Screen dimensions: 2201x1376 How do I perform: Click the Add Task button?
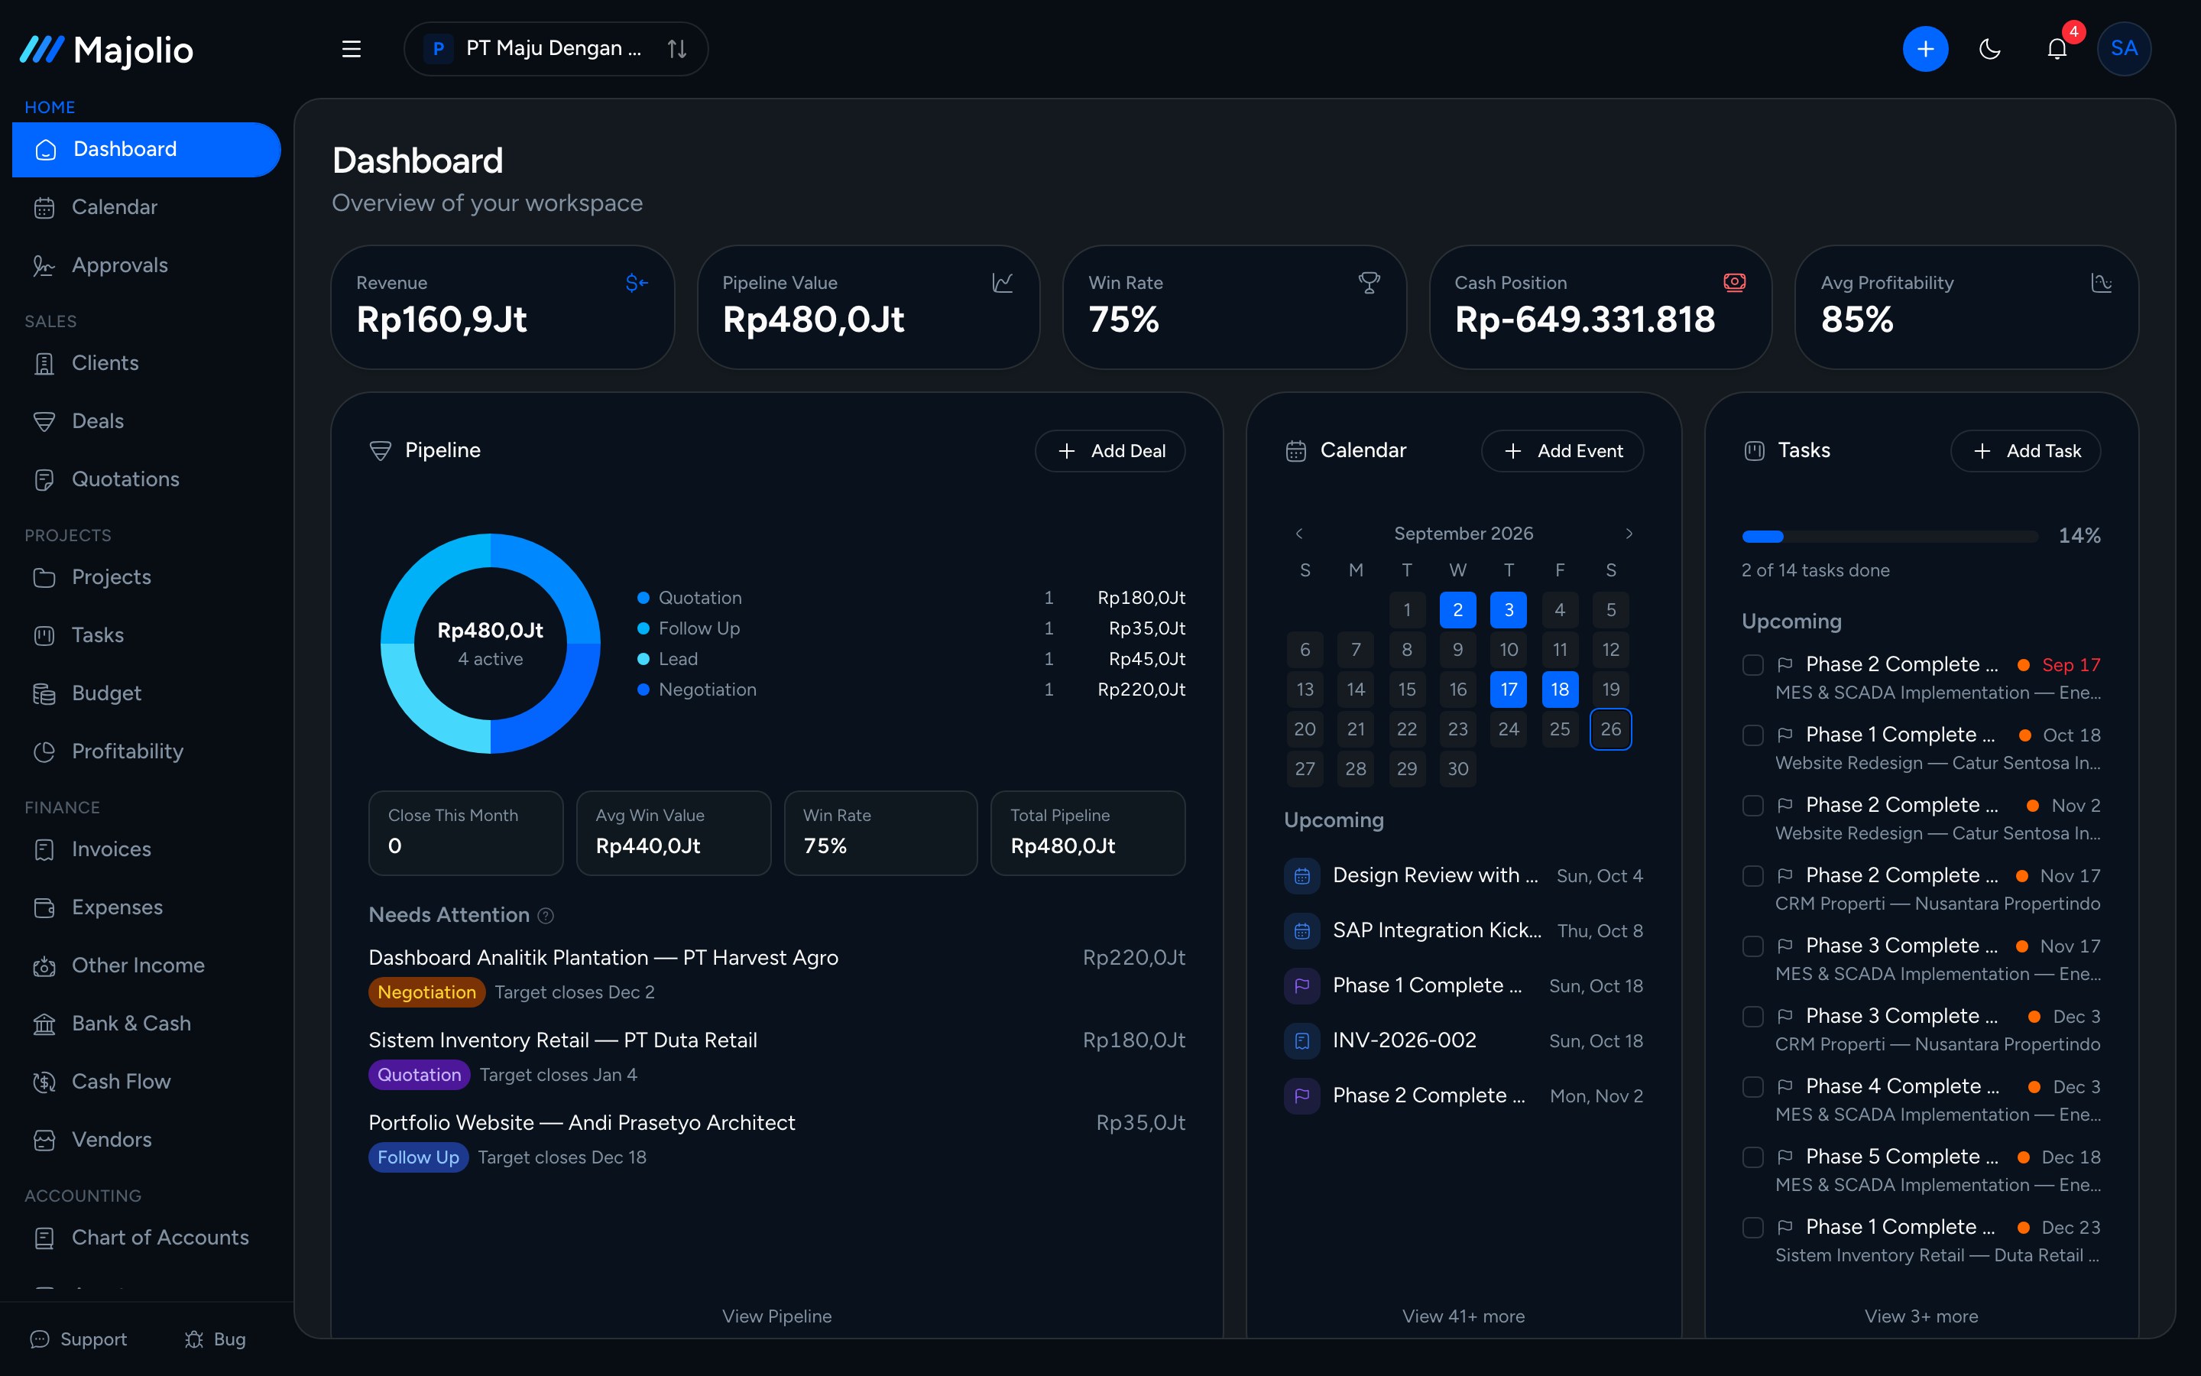point(2025,451)
